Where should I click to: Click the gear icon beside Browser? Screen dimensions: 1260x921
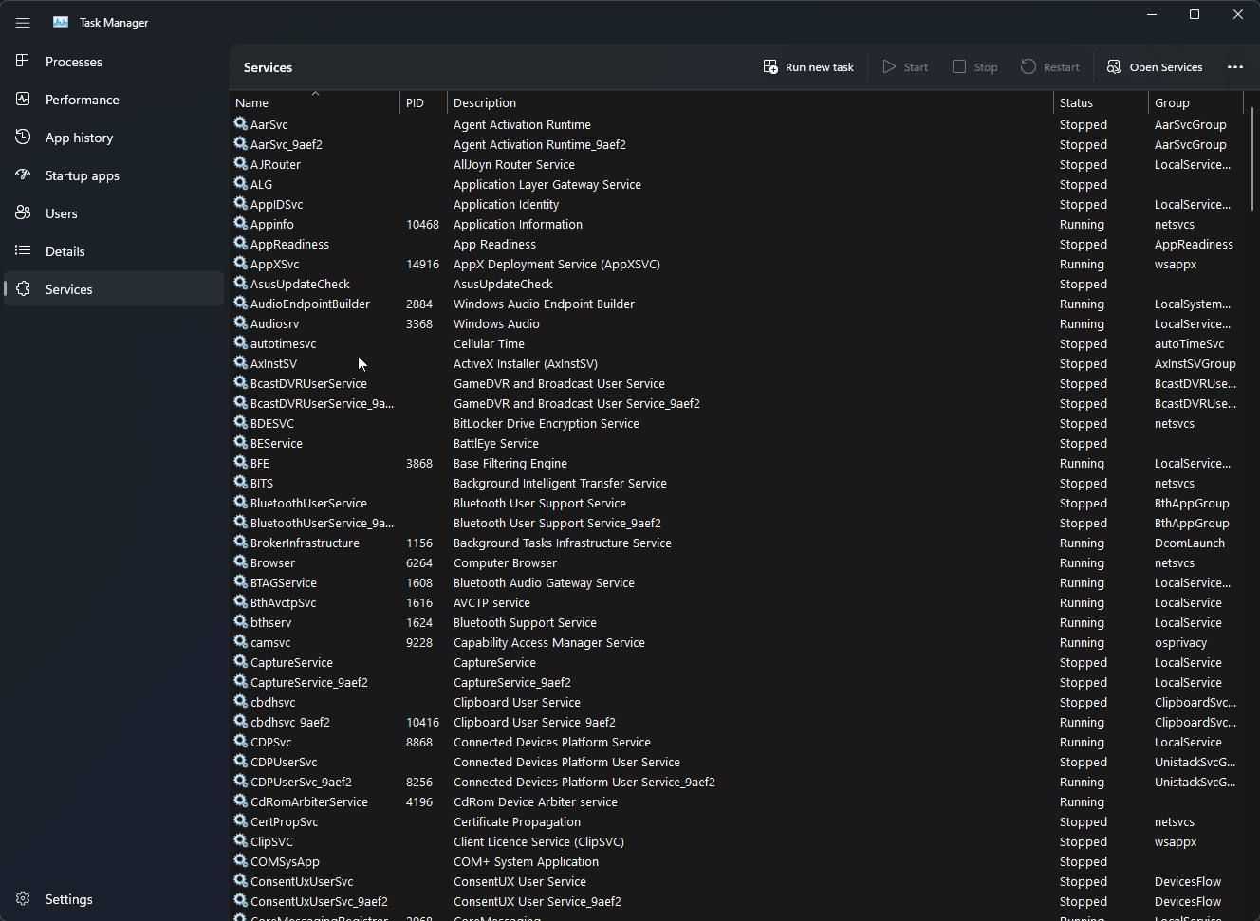[241, 562]
